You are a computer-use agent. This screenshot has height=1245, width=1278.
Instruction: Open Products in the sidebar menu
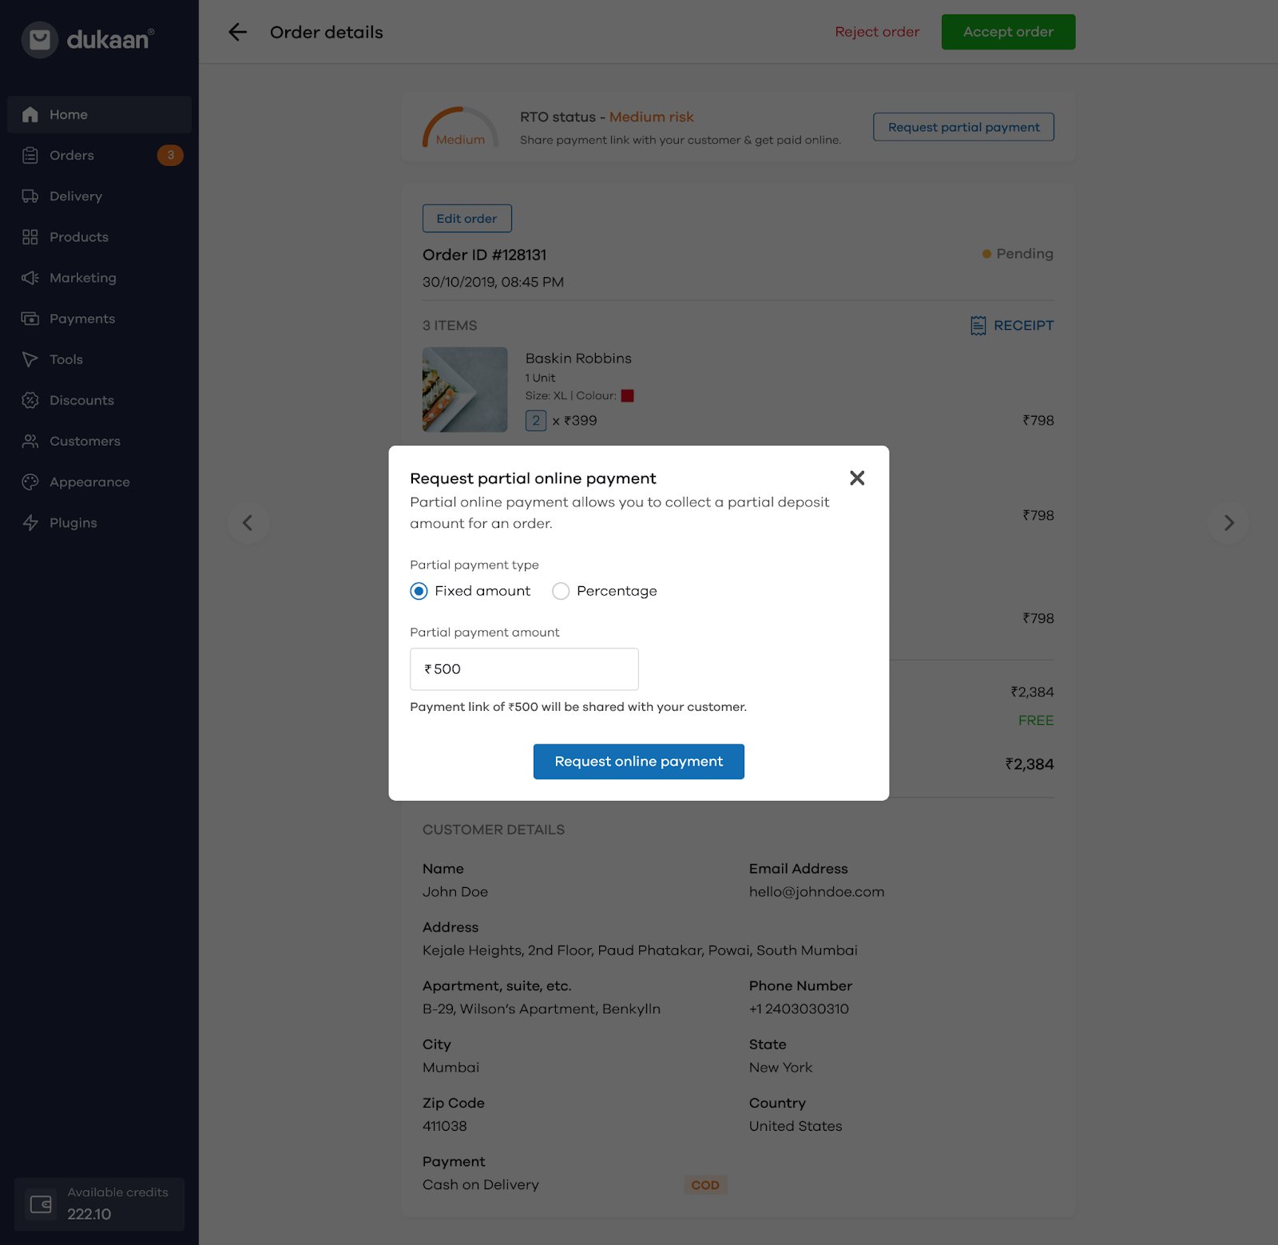tap(99, 236)
